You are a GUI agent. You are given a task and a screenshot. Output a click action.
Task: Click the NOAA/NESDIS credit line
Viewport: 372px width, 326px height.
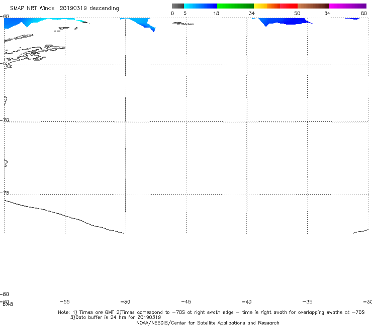click(x=208, y=322)
